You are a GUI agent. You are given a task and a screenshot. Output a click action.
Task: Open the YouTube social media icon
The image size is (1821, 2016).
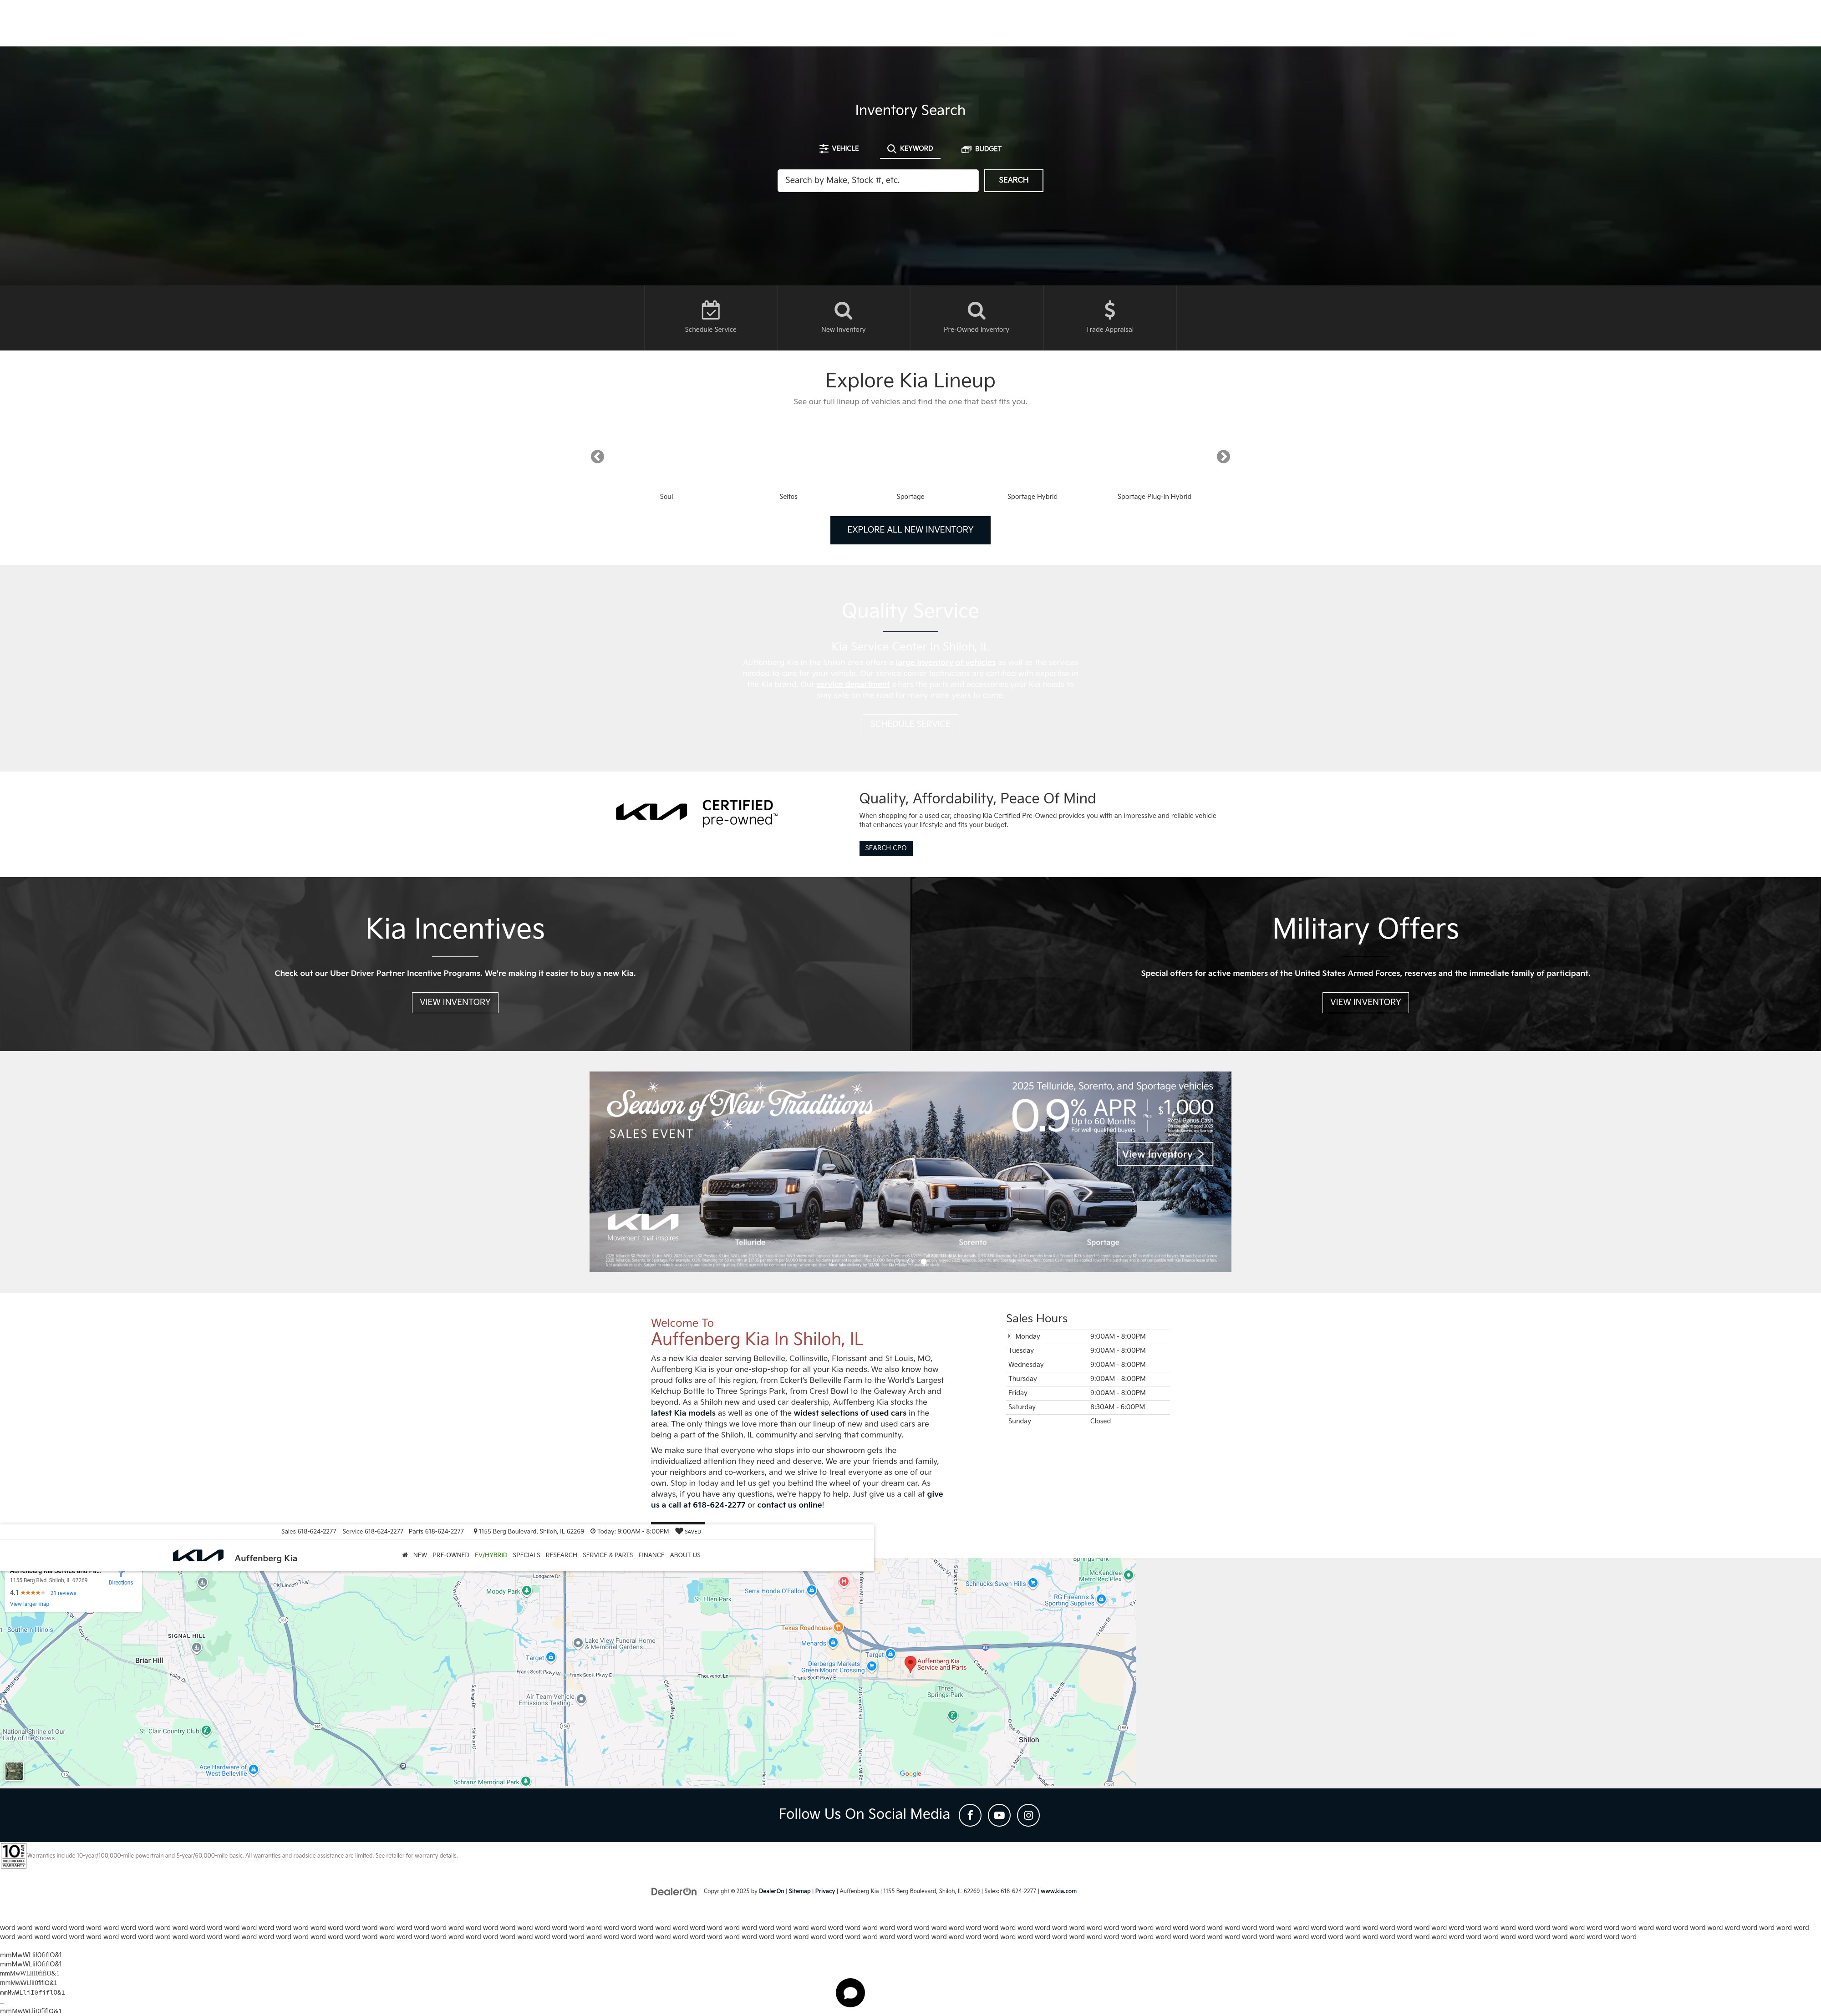tap(999, 1815)
